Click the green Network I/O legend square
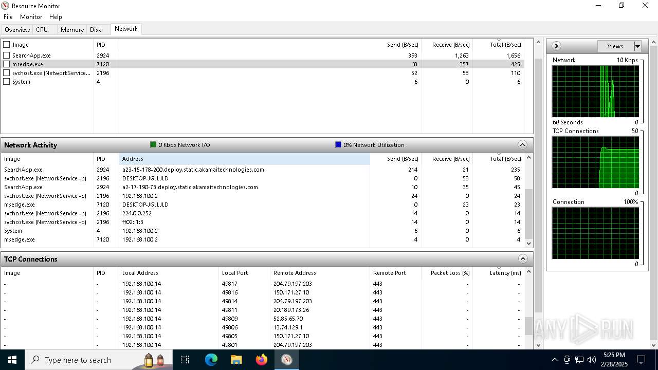 153,145
